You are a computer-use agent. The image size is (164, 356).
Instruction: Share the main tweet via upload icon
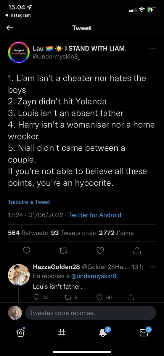point(137,251)
